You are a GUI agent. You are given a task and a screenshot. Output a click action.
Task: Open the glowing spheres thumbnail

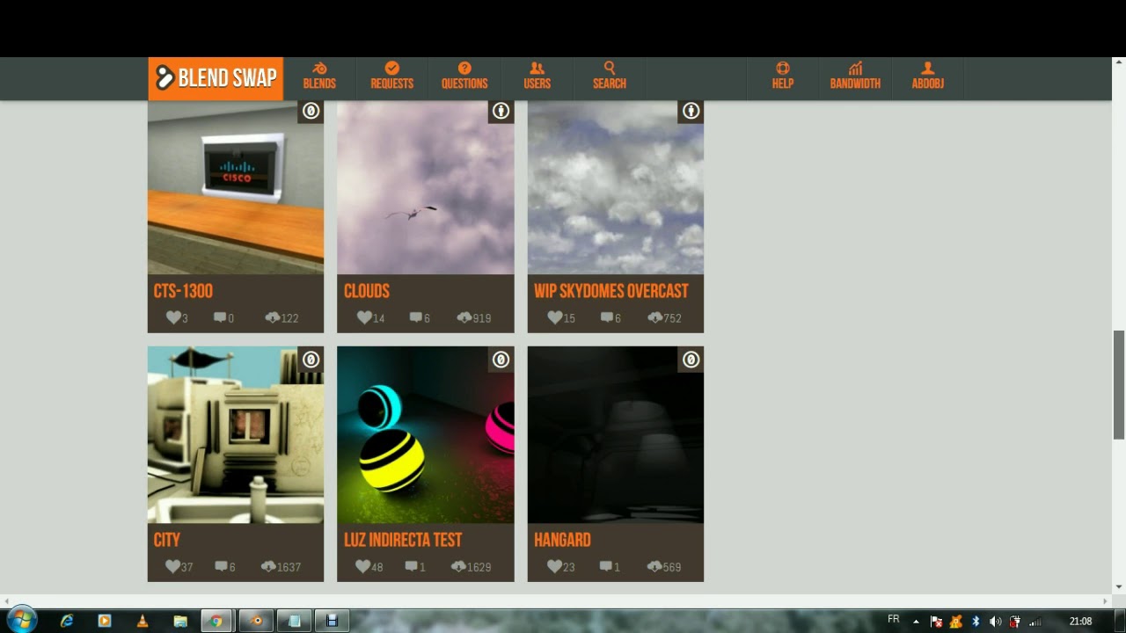click(426, 435)
